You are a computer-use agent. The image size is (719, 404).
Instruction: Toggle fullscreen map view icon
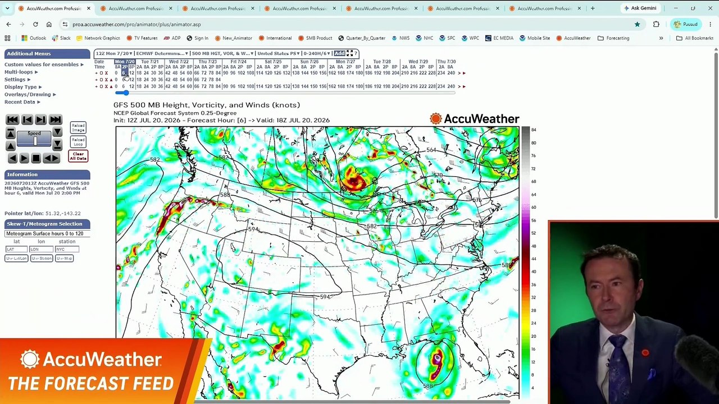pyautogui.click(x=349, y=53)
